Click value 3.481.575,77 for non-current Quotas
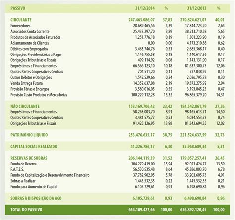 (x=145, y=118)
